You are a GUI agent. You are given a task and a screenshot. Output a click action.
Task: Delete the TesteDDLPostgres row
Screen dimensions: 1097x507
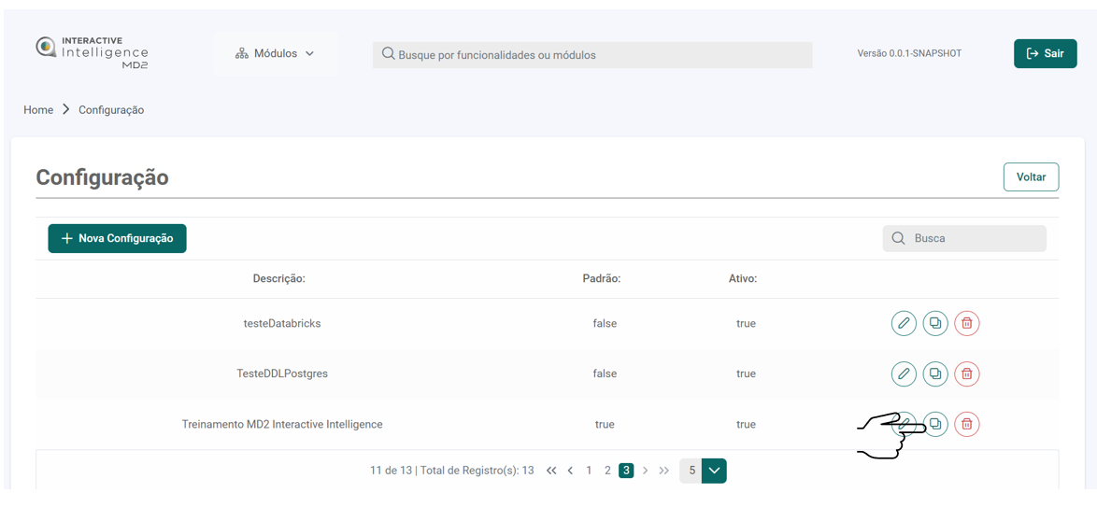pyautogui.click(x=967, y=373)
